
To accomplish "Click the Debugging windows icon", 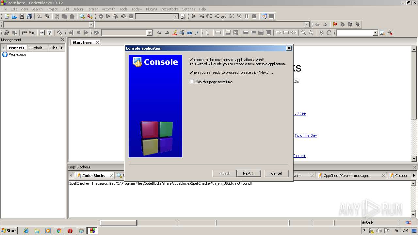I will pyautogui.click(x=264, y=16).
